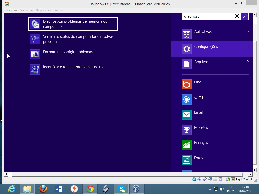Screen dimensions: 259x194
Task: Click the virtualization CPU chip status icon
Action: (x=220, y=179)
